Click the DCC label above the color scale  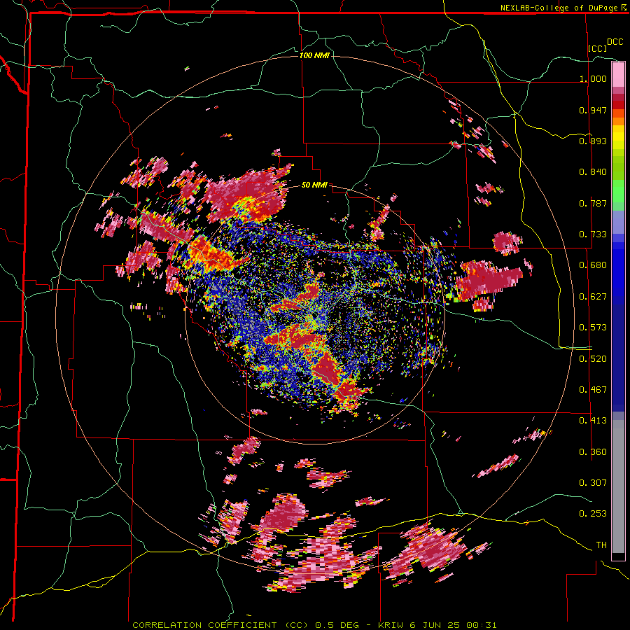[x=615, y=42]
